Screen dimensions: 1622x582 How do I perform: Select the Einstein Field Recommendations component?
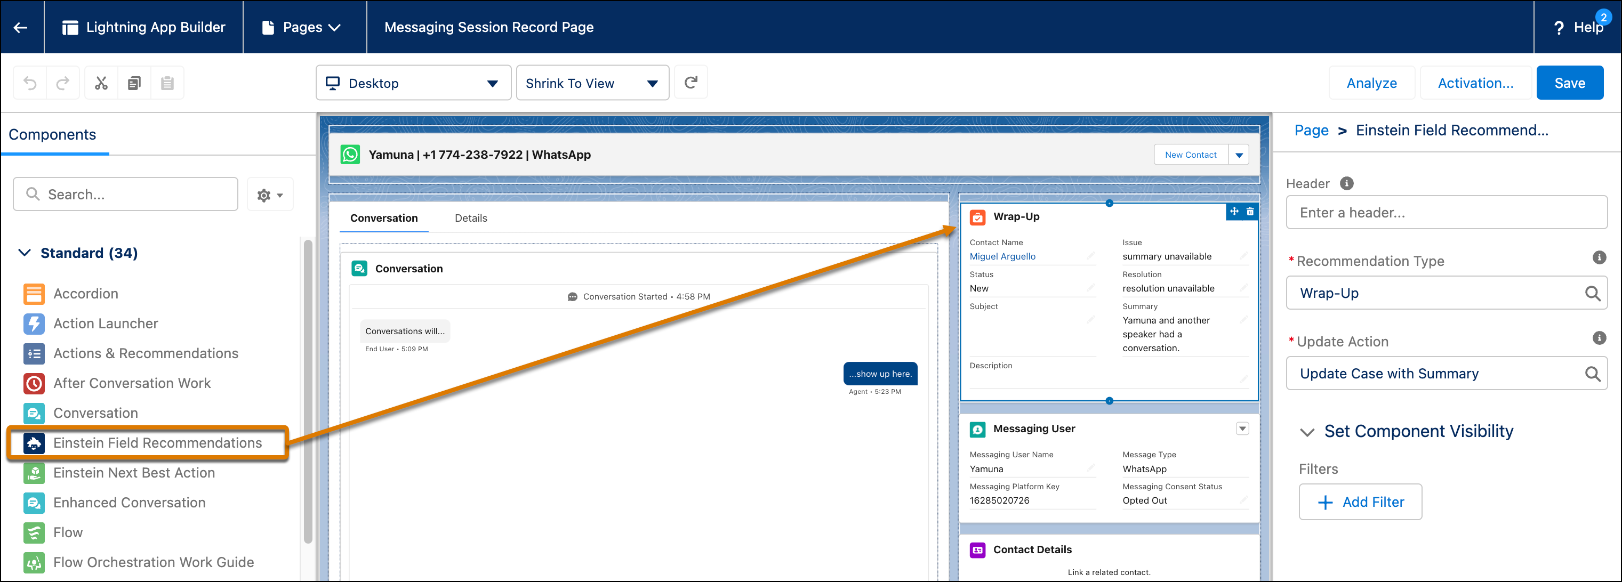click(157, 443)
